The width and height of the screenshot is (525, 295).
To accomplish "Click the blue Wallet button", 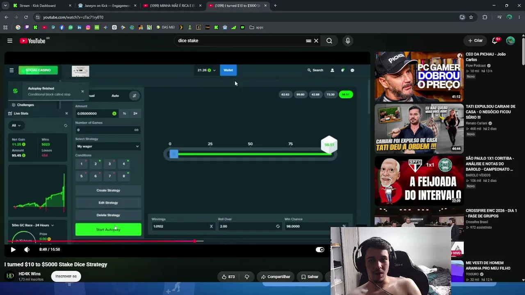I will 228,70.
